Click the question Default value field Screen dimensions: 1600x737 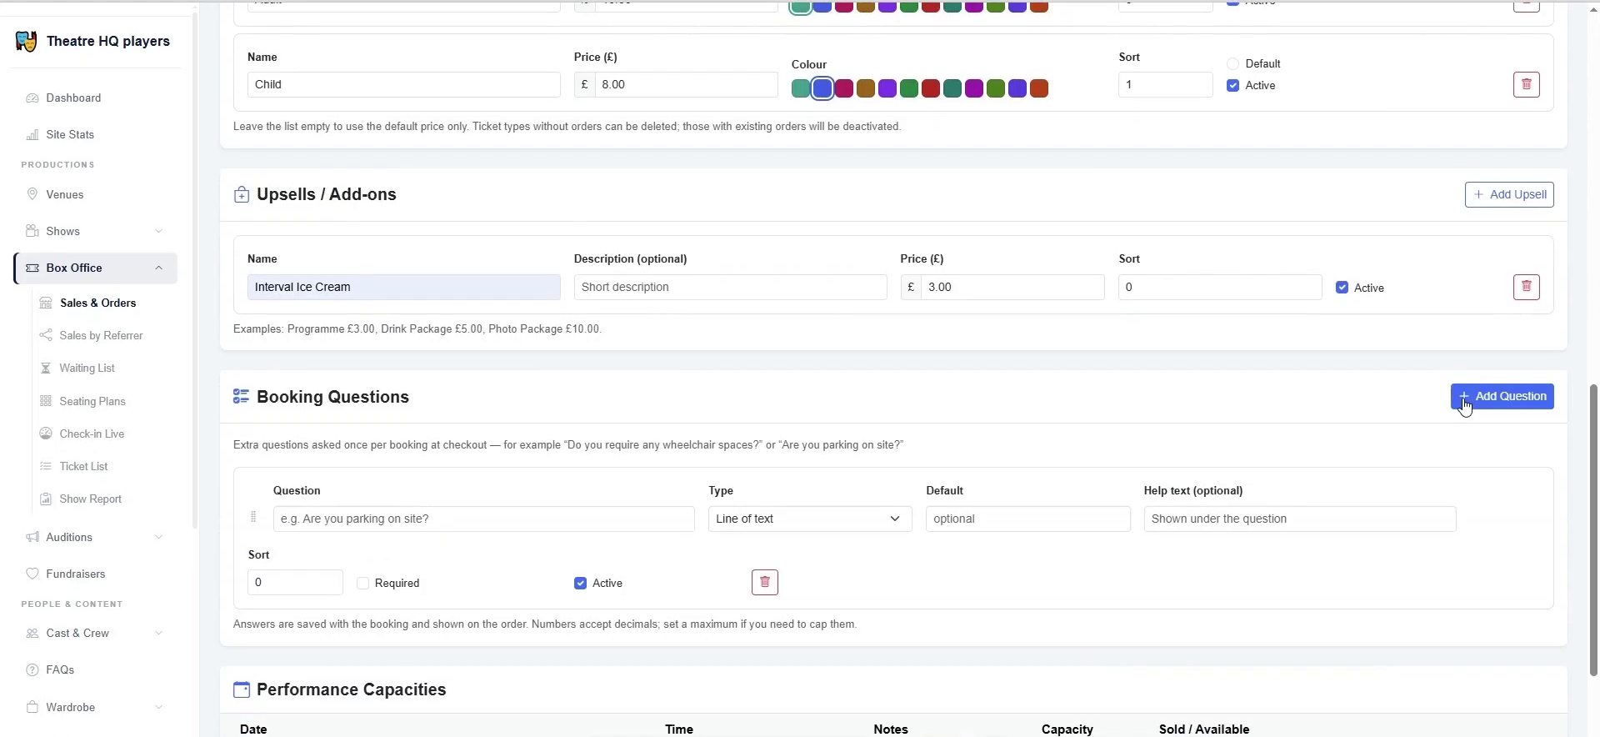tap(1027, 519)
